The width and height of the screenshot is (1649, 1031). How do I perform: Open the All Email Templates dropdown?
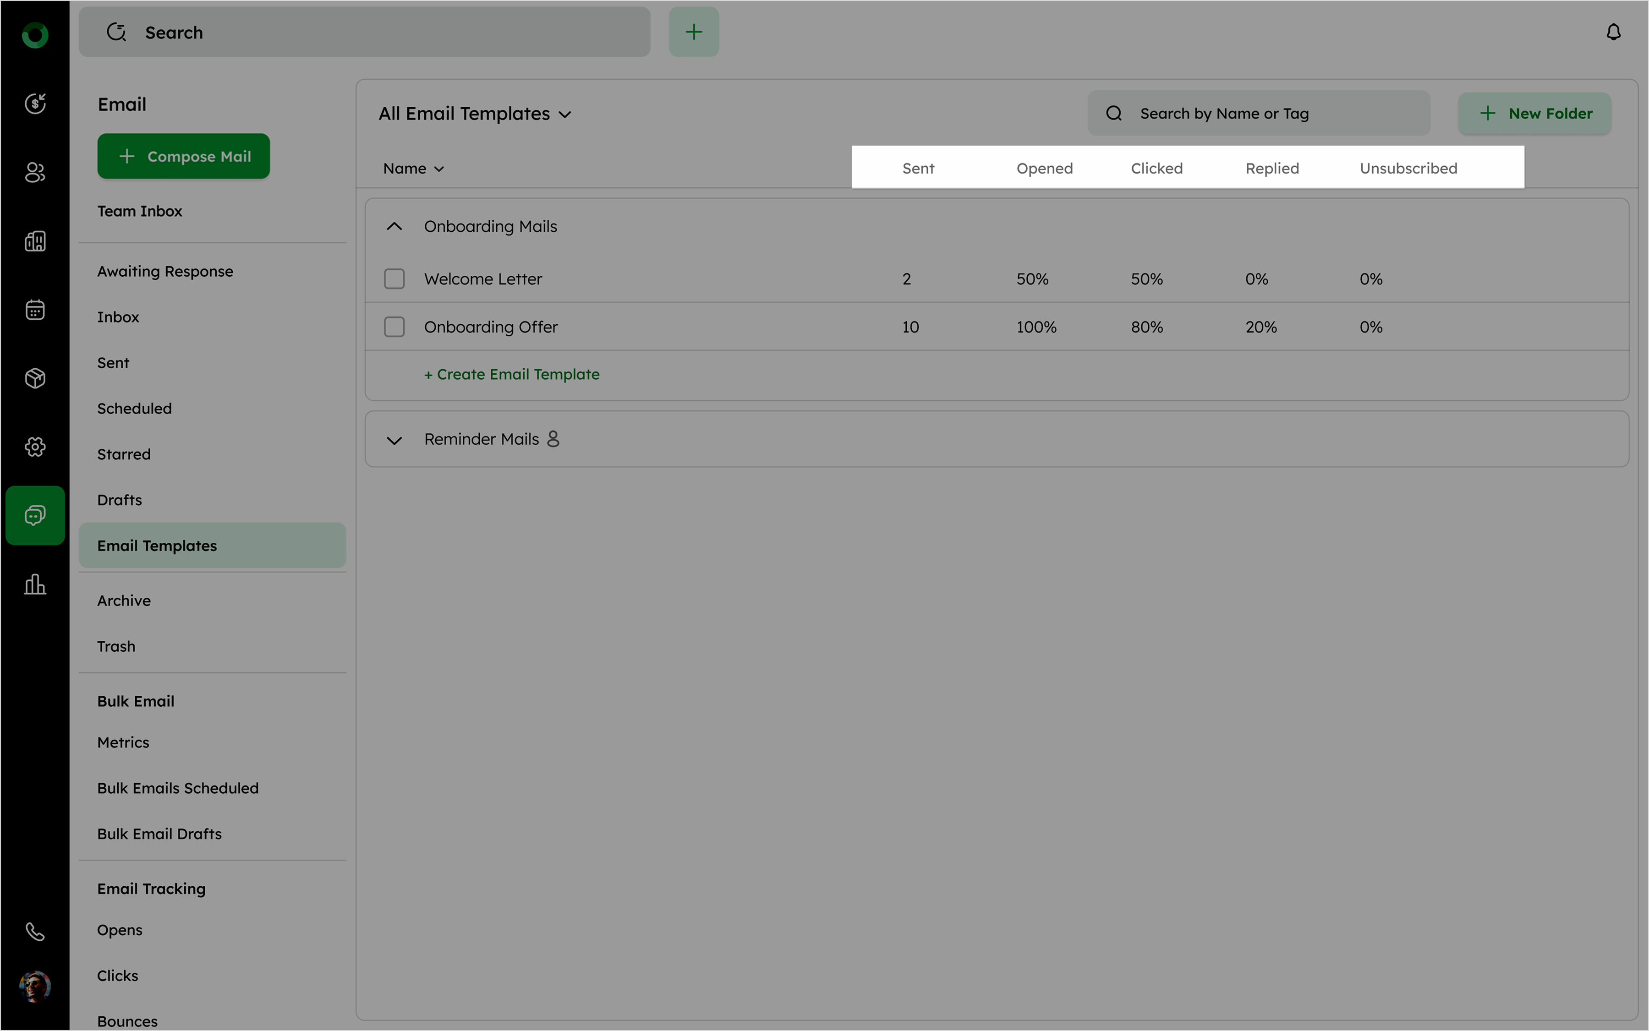tap(475, 114)
